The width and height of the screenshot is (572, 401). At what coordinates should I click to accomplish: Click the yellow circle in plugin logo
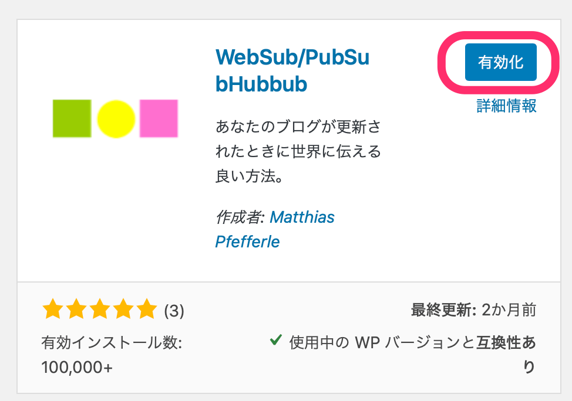[116, 119]
